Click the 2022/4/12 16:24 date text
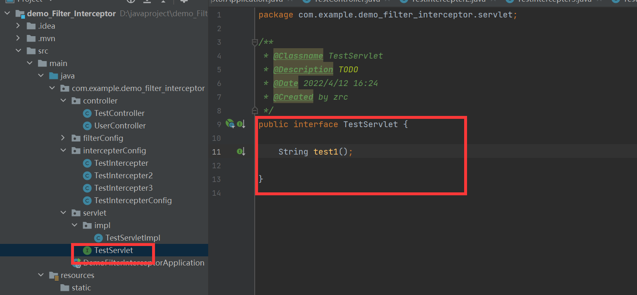 point(341,83)
